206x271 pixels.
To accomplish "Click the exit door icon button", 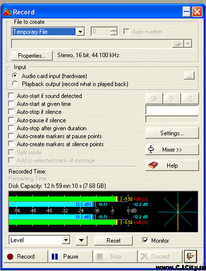I will tap(190, 256).
